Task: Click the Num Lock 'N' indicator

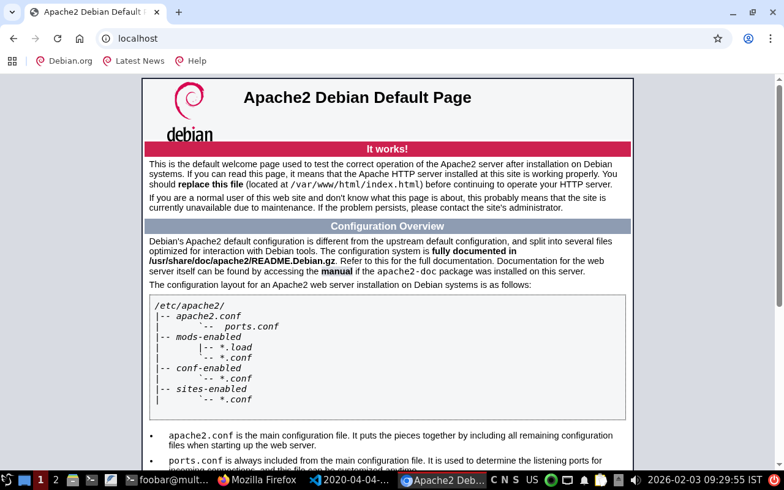Action: pos(505,480)
